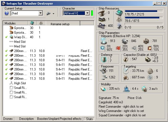Toggle the last 280mm turret's active checkmark

coord(6,78)
